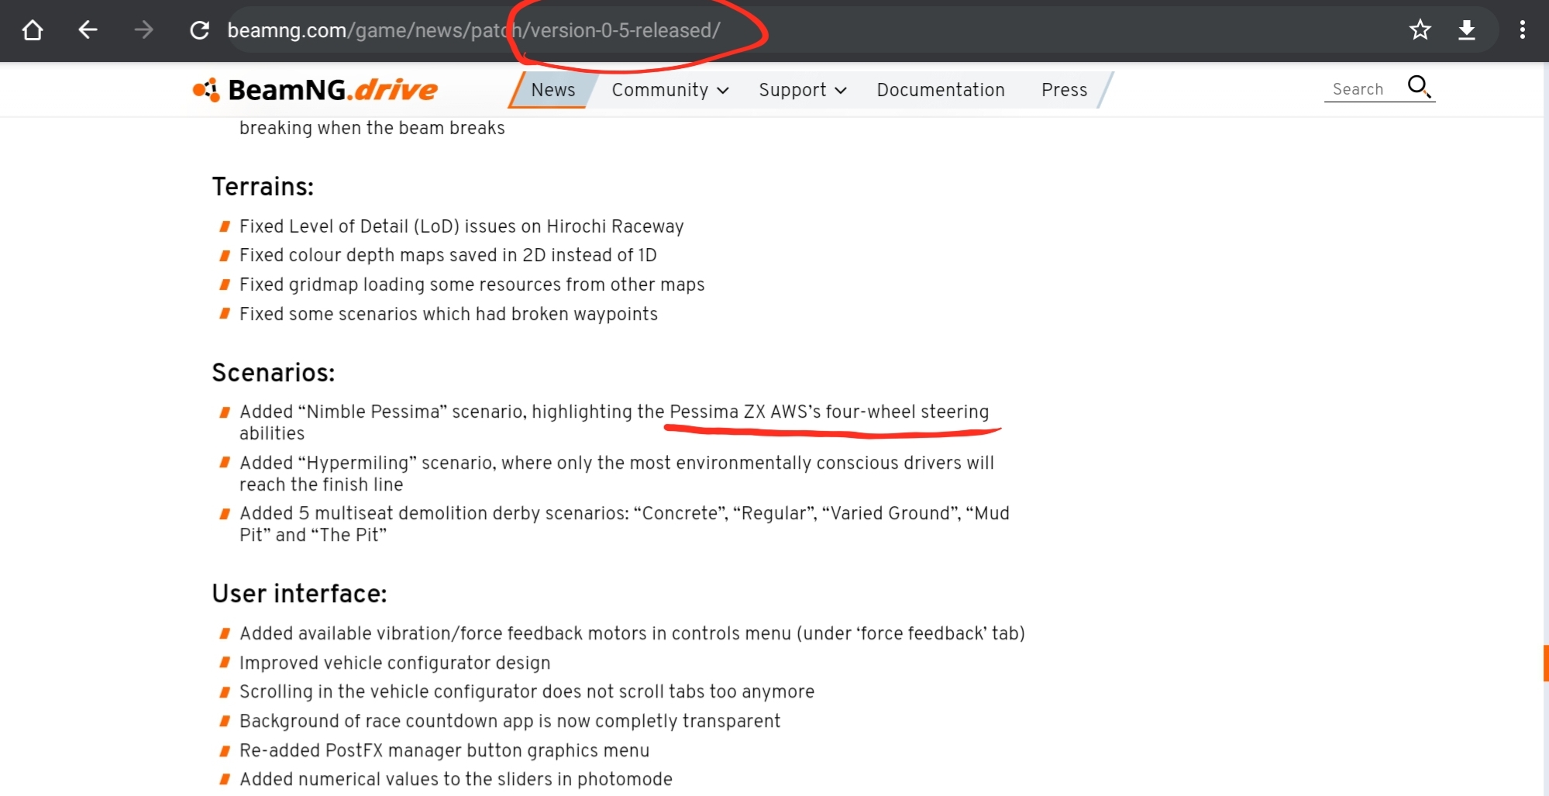Click 'Scrolling in the vehicle configurator' line
This screenshot has width=1549, height=796.
click(527, 691)
